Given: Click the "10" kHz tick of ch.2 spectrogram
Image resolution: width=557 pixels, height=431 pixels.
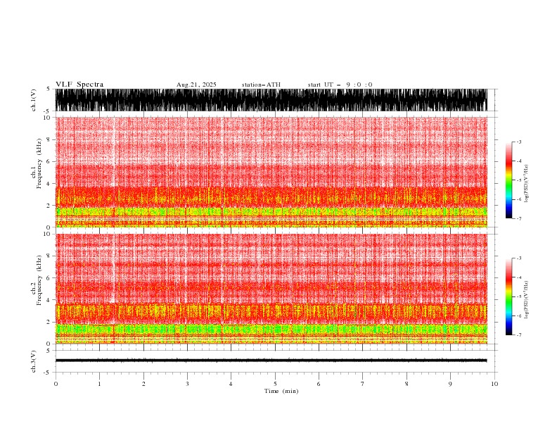Looking at the screenshot, I should 47,234.
